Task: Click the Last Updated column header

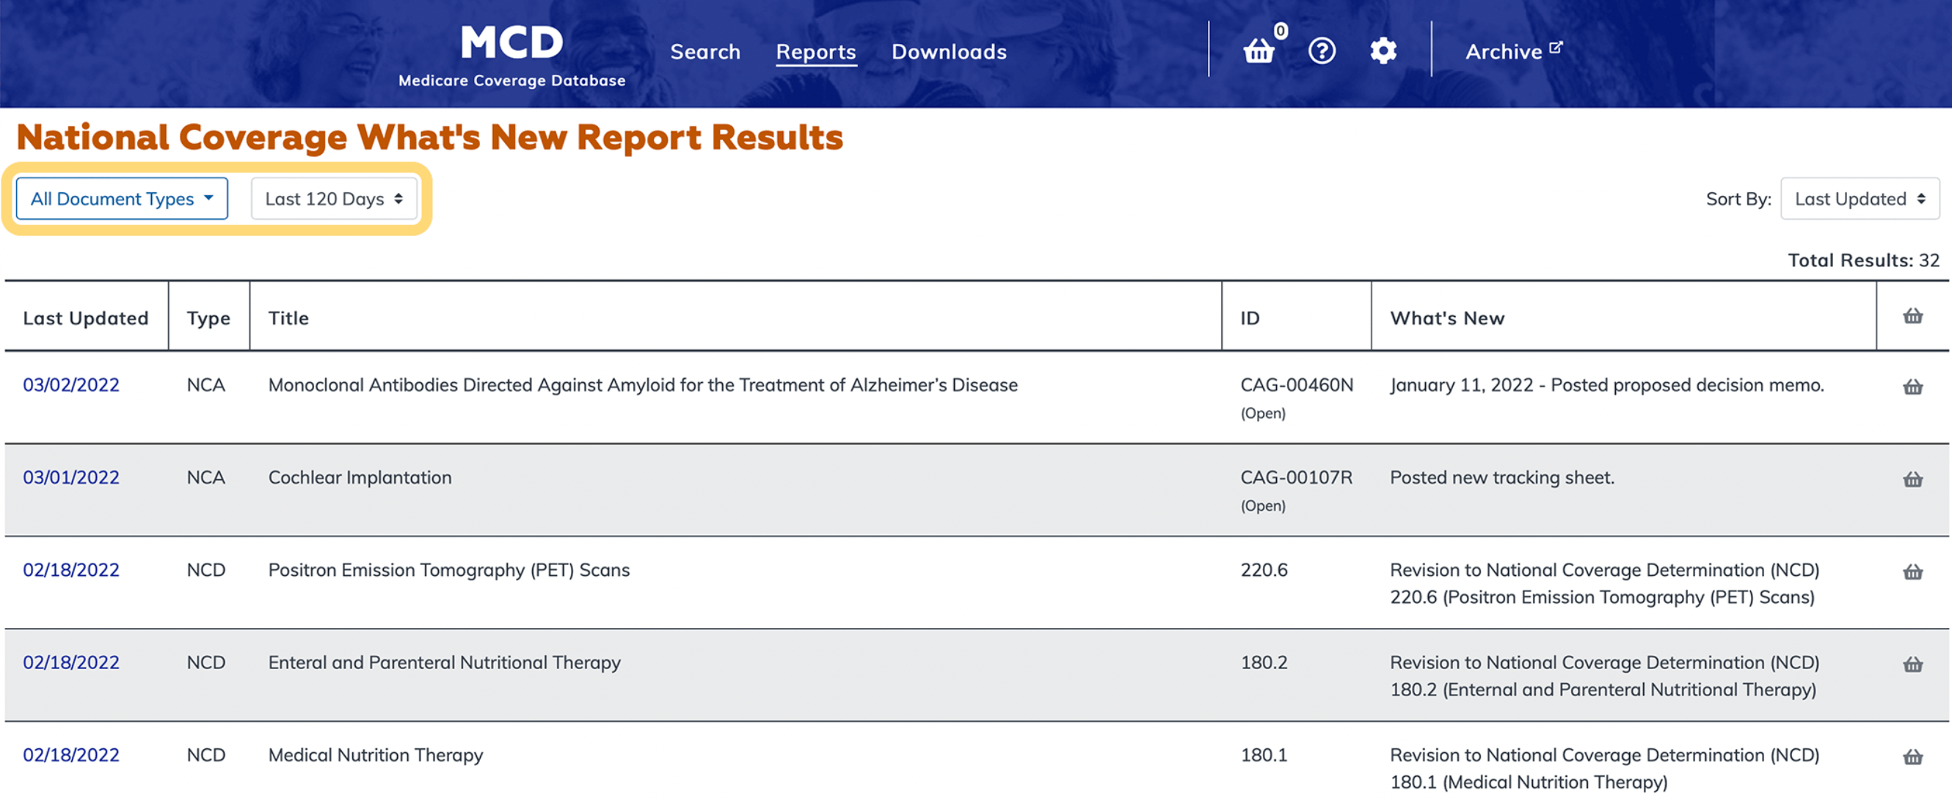Action: [86, 318]
